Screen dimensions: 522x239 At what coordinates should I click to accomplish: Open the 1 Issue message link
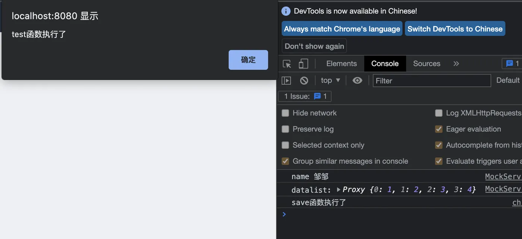(305, 96)
